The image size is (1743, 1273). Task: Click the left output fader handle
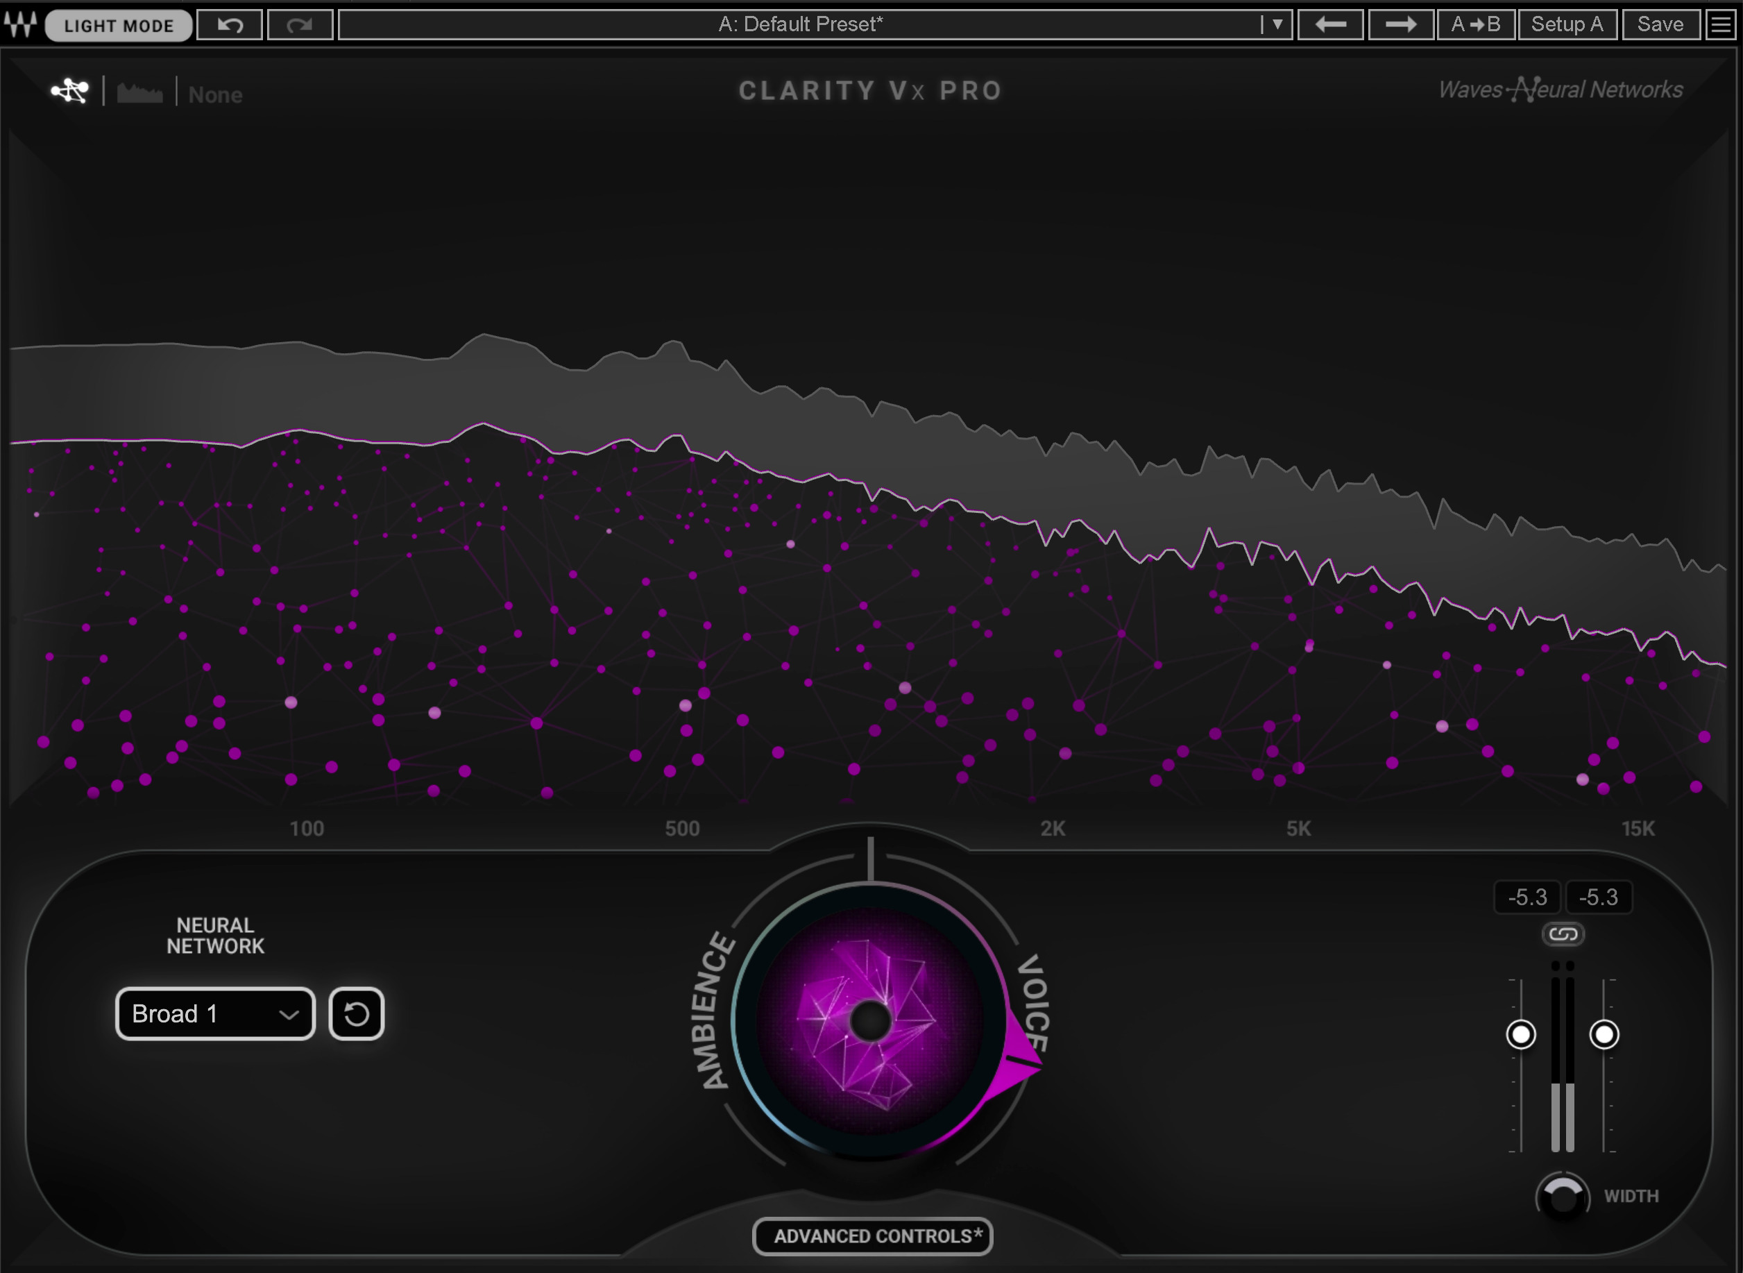click(x=1520, y=1034)
